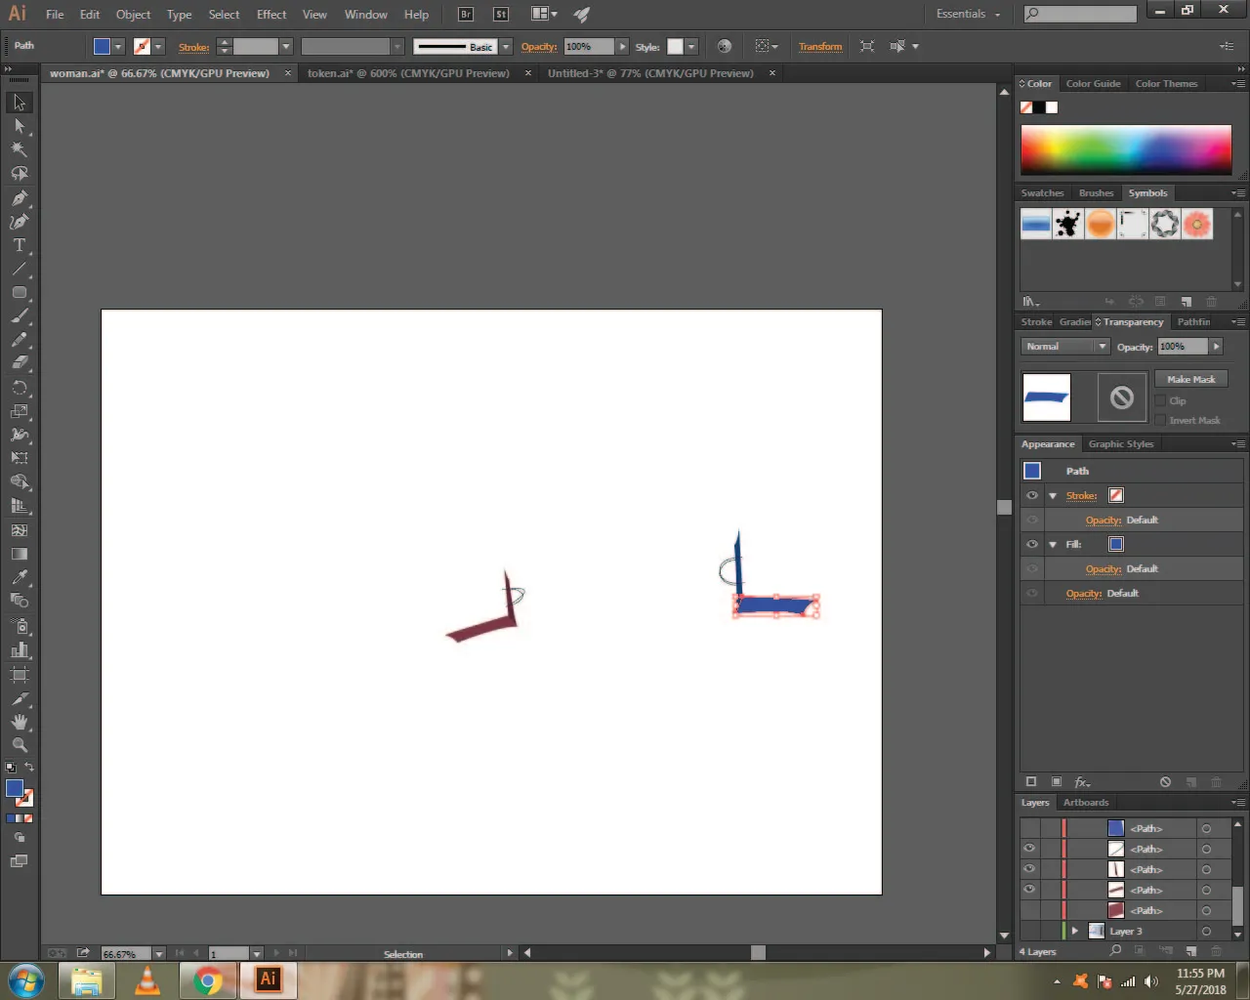Image resolution: width=1250 pixels, height=1000 pixels.
Task: Select the Selection tool in the toolbox
Action: 19,103
